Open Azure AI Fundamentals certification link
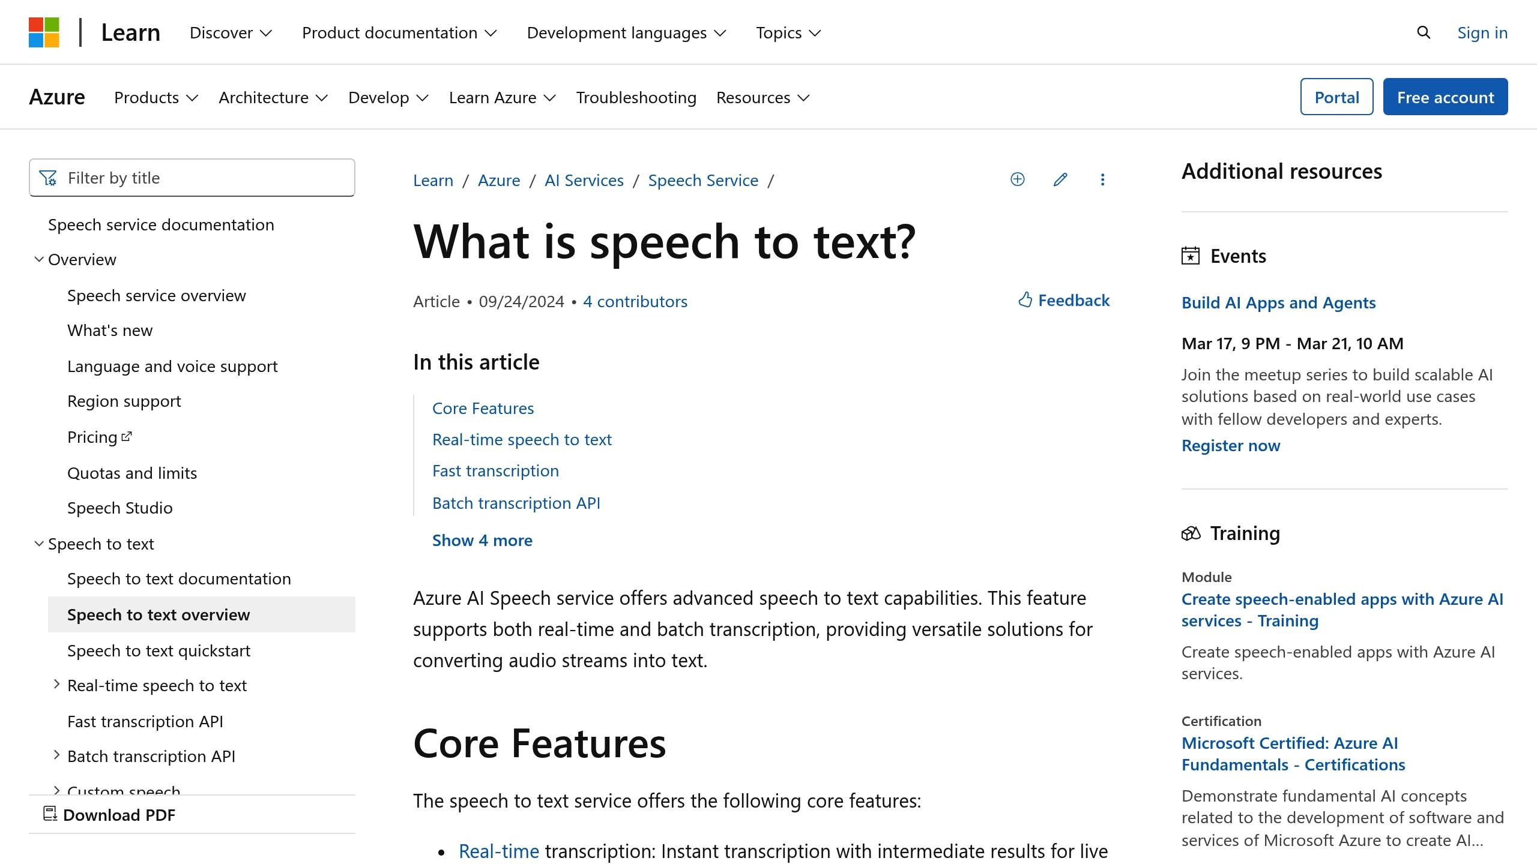The height and width of the screenshot is (864, 1537). (1293, 754)
